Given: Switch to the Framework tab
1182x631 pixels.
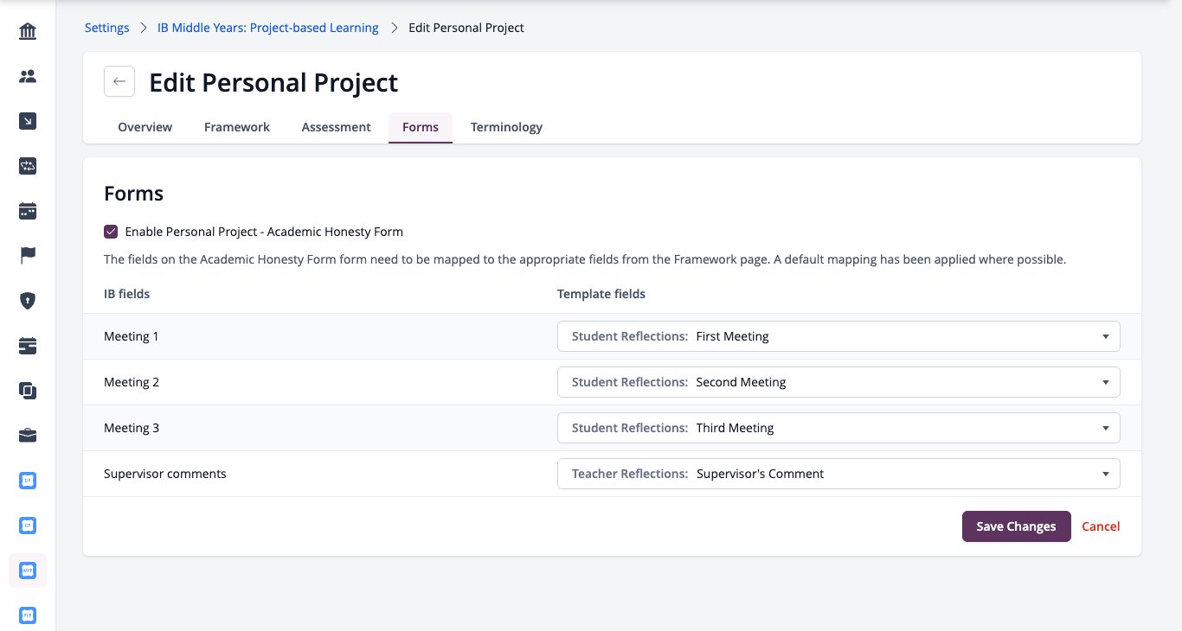Looking at the screenshot, I should click(x=237, y=127).
